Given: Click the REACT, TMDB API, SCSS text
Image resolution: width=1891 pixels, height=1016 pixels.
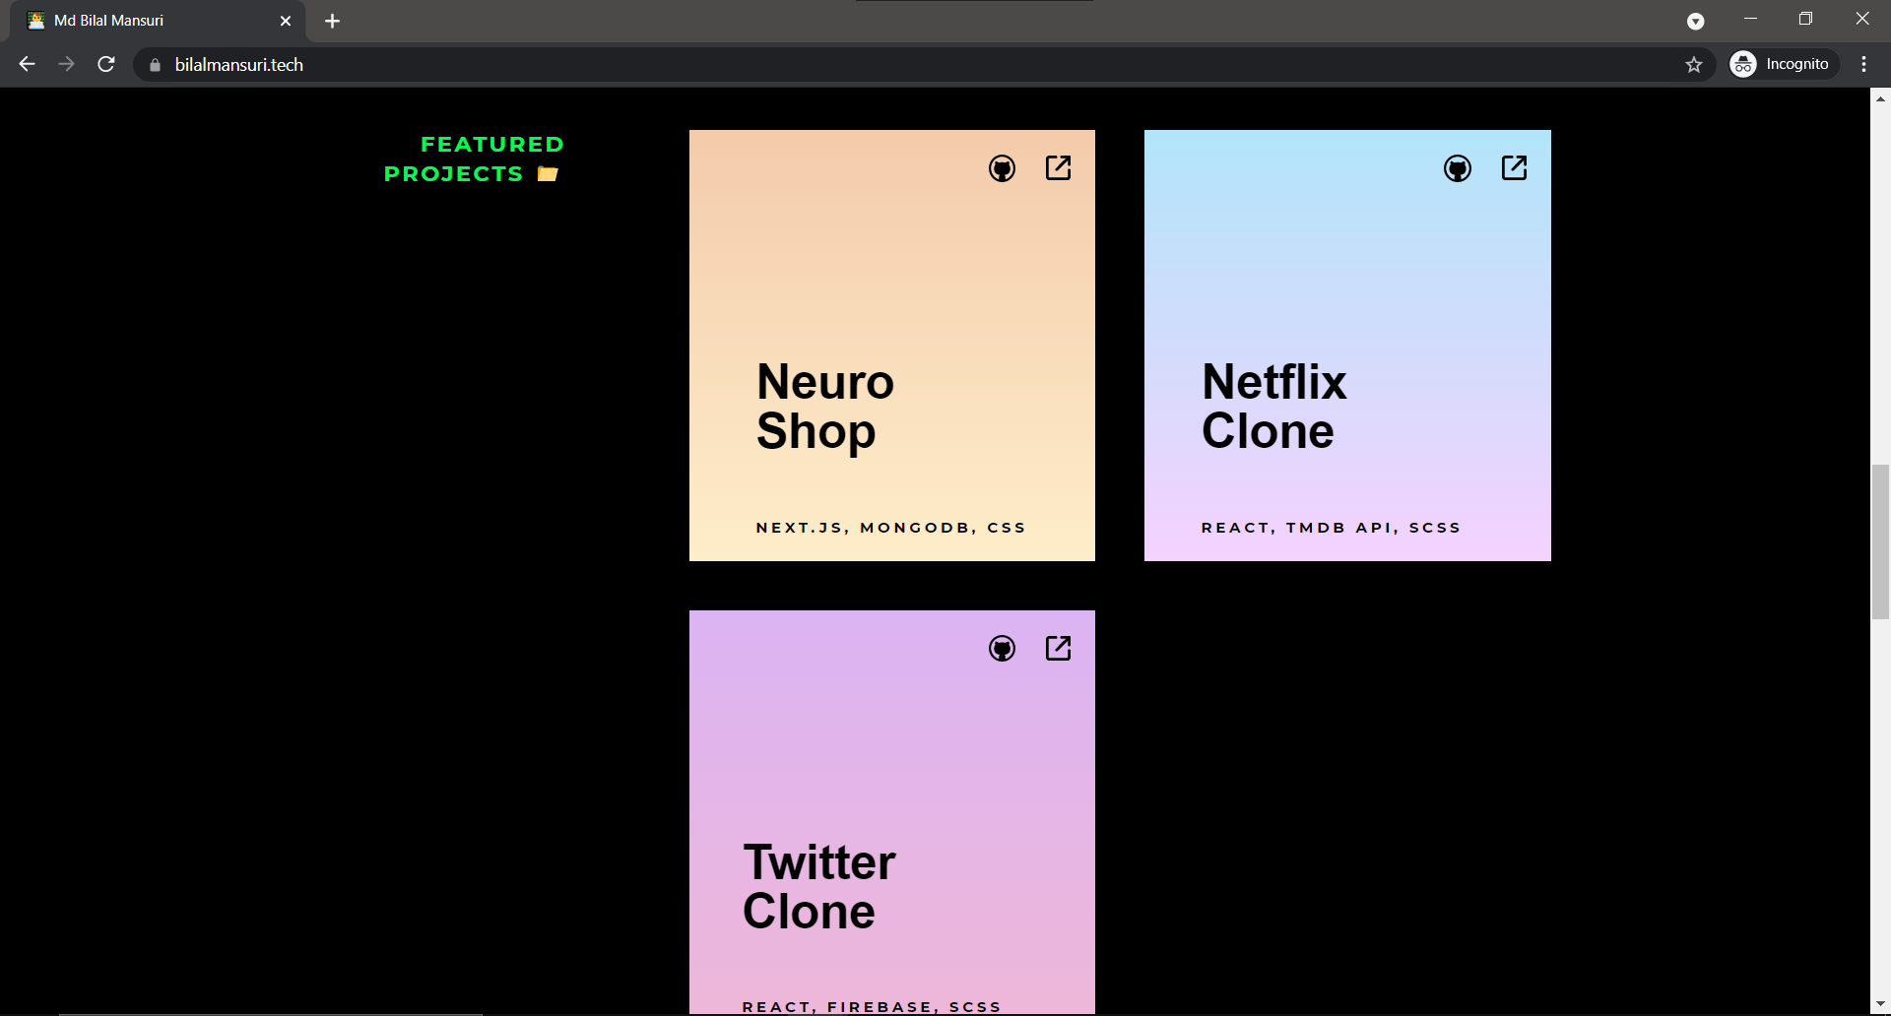Looking at the screenshot, I should (x=1331, y=528).
